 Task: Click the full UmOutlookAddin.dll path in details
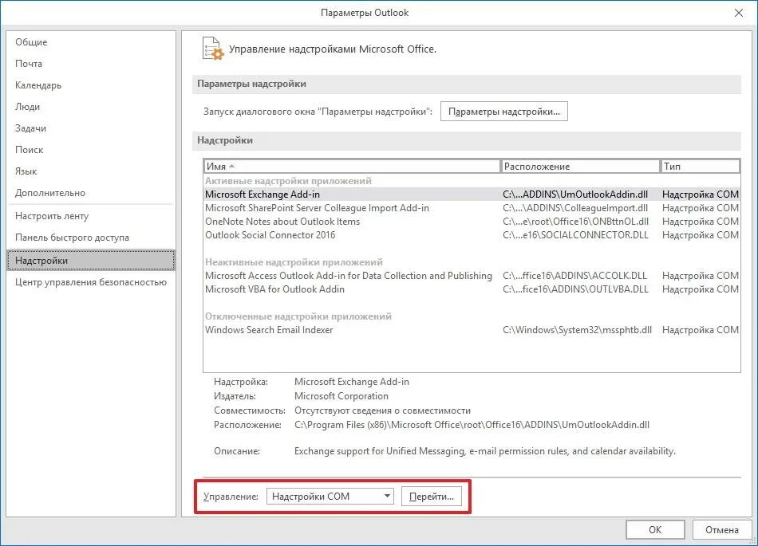pyautogui.click(x=472, y=425)
